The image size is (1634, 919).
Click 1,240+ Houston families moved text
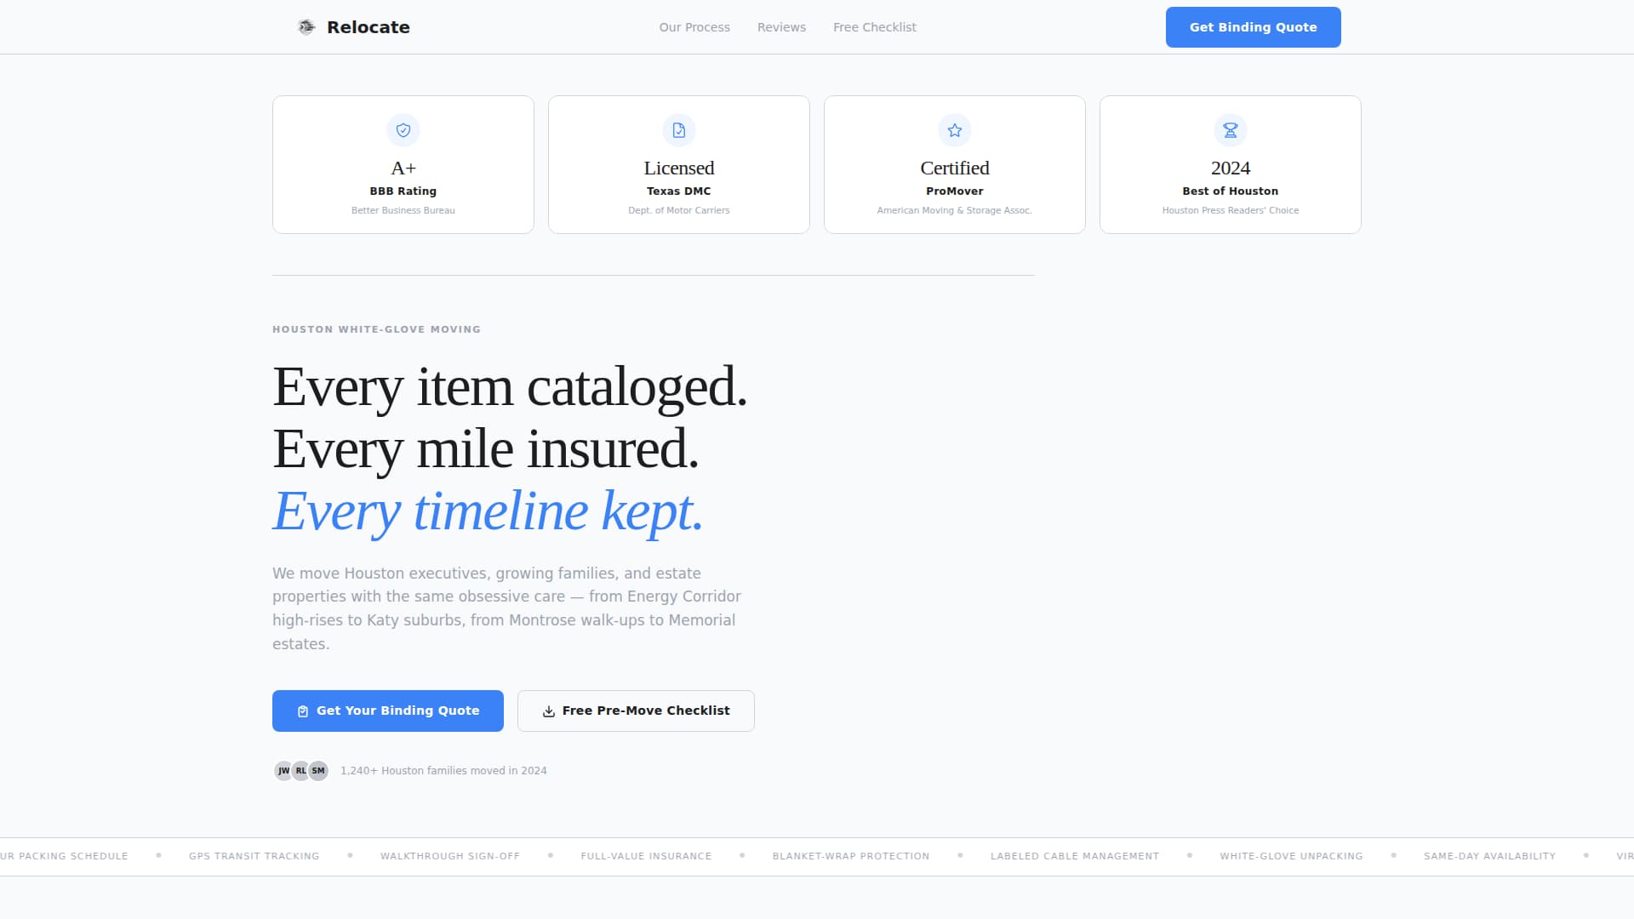tap(443, 771)
